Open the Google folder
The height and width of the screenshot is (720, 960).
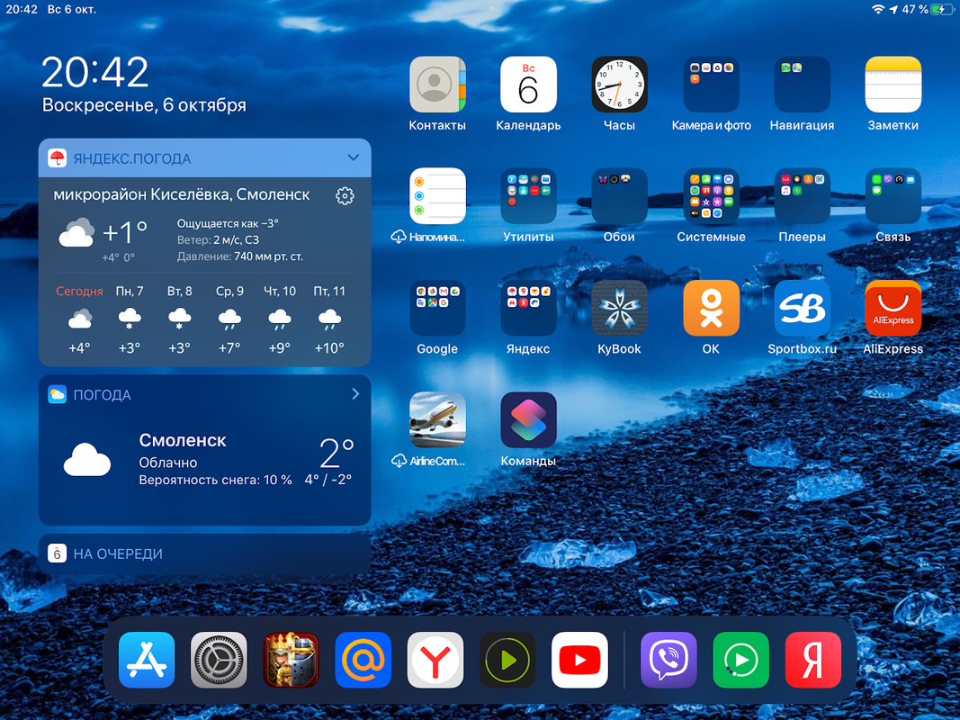pos(437,308)
